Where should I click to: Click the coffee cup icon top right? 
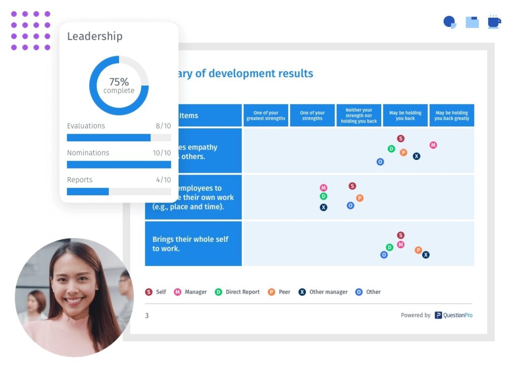(x=493, y=22)
